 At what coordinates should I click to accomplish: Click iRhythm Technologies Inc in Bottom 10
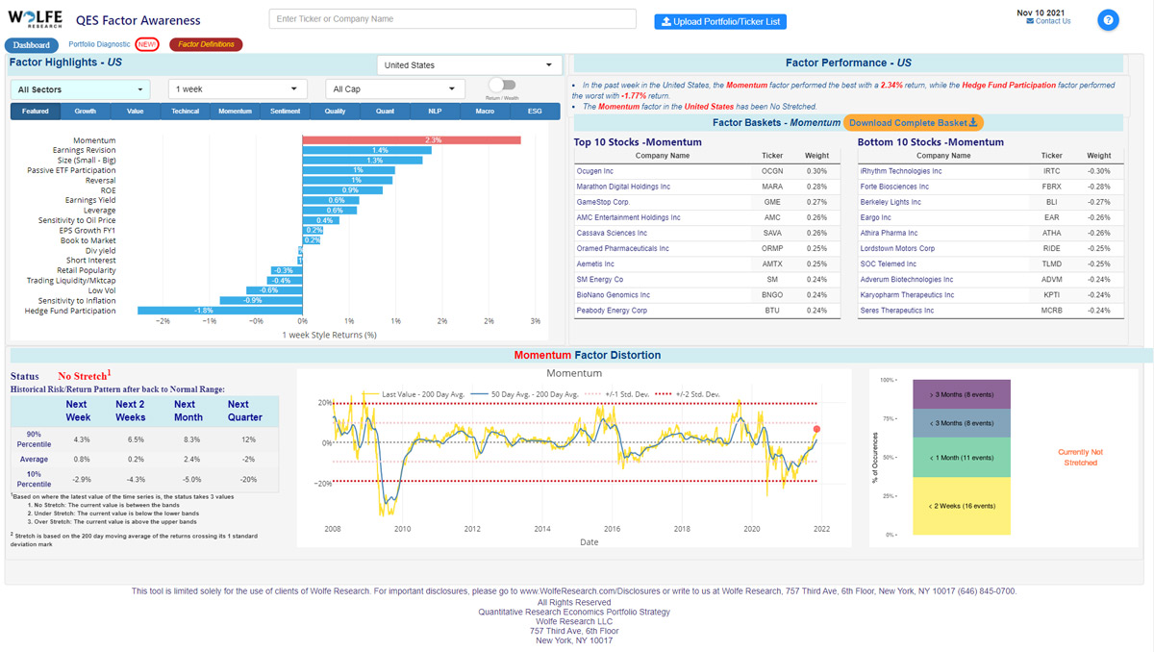coord(901,171)
